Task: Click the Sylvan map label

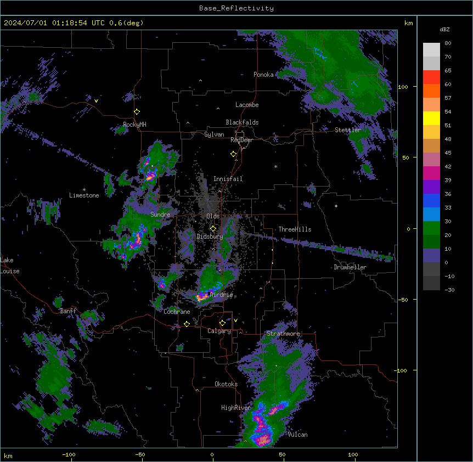Action: click(214, 134)
